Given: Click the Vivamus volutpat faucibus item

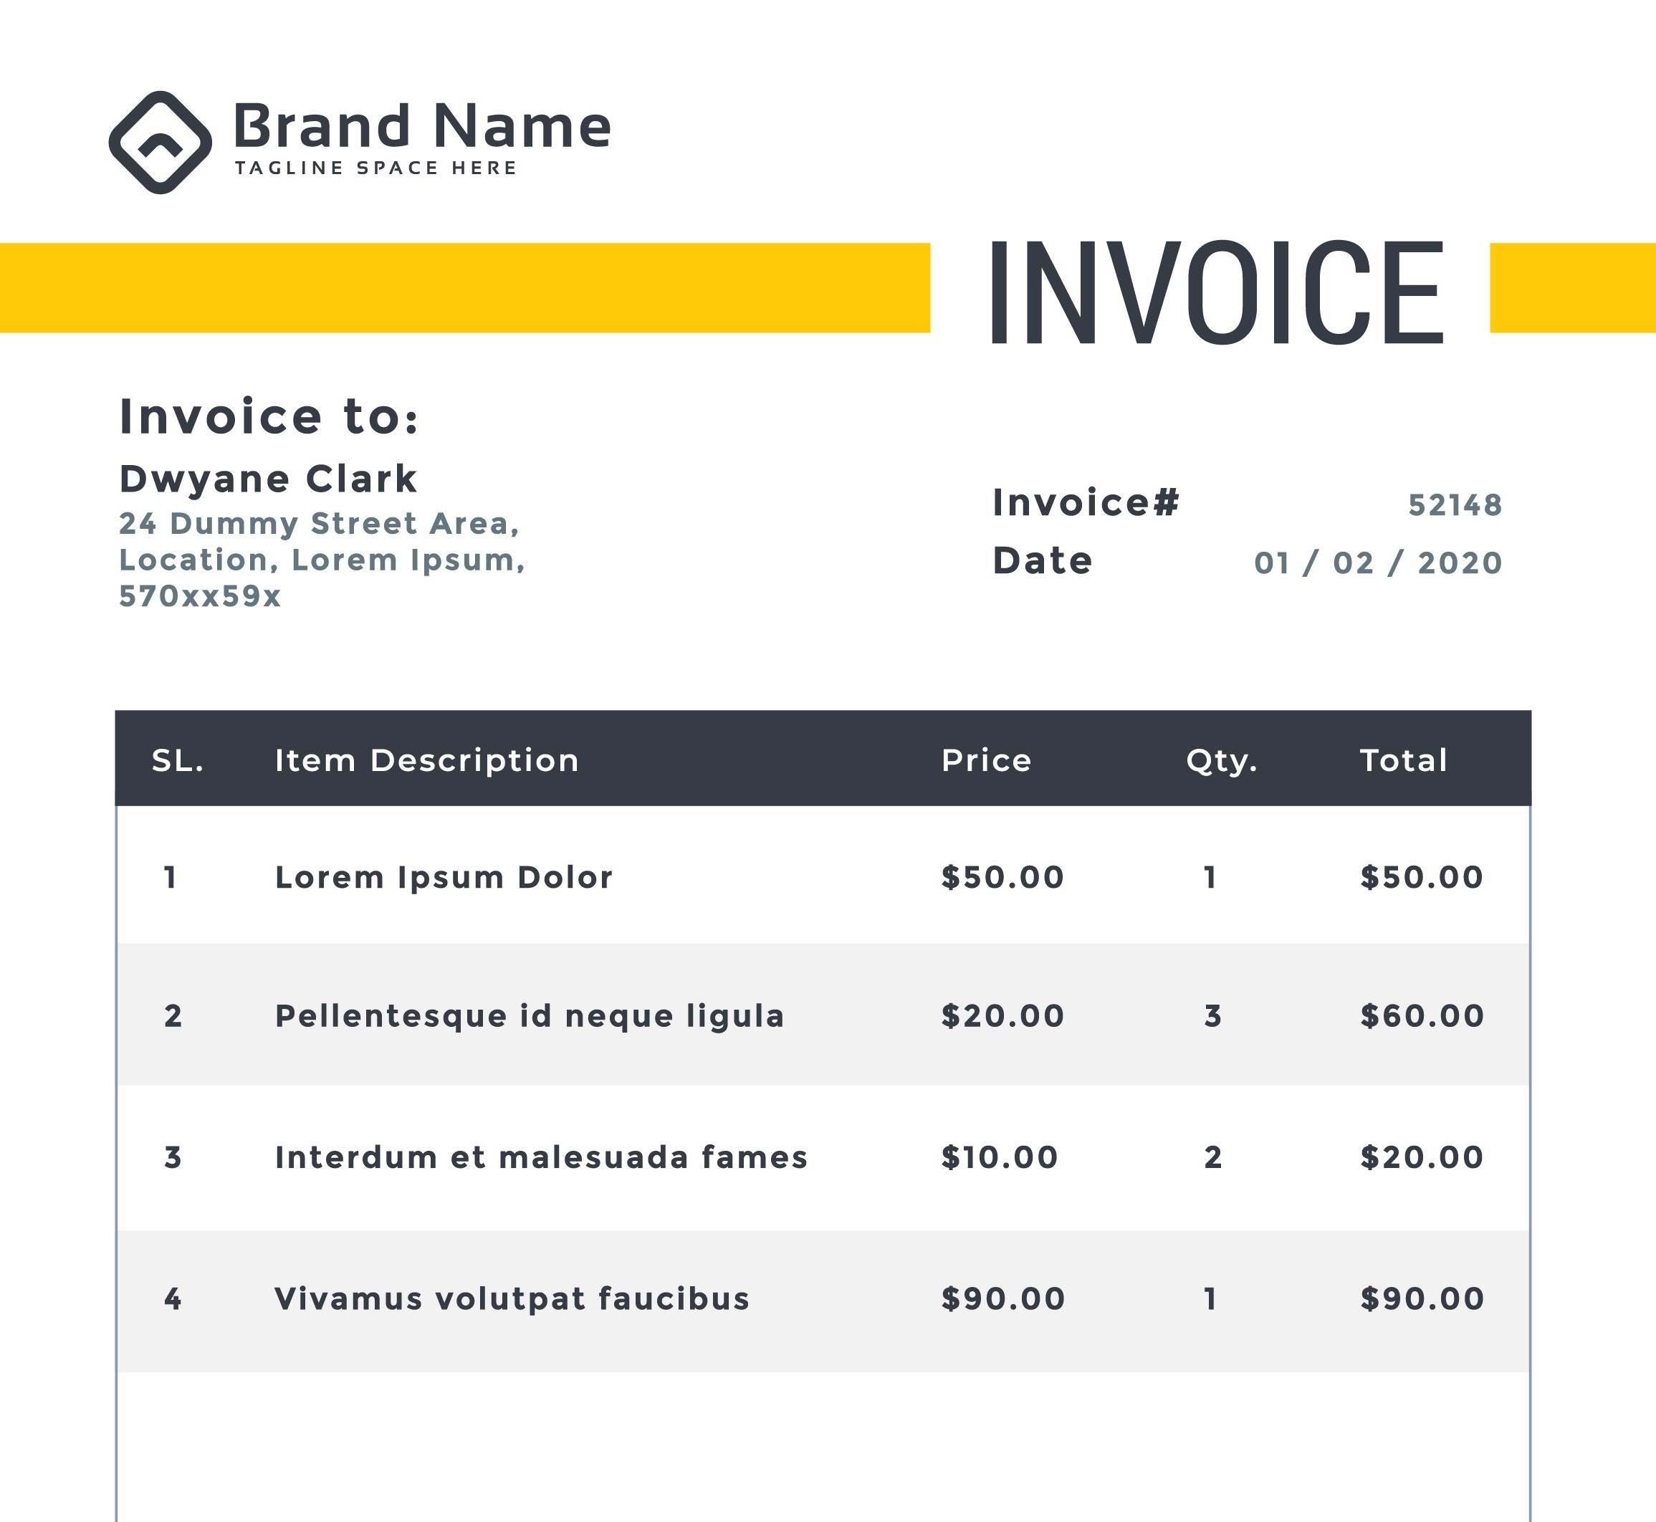Looking at the screenshot, I should [512, 1299].
